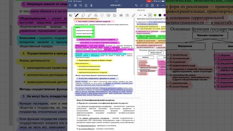The image size is (233, 131).
Task: Pick the green pen color
Action: point(155,15)
